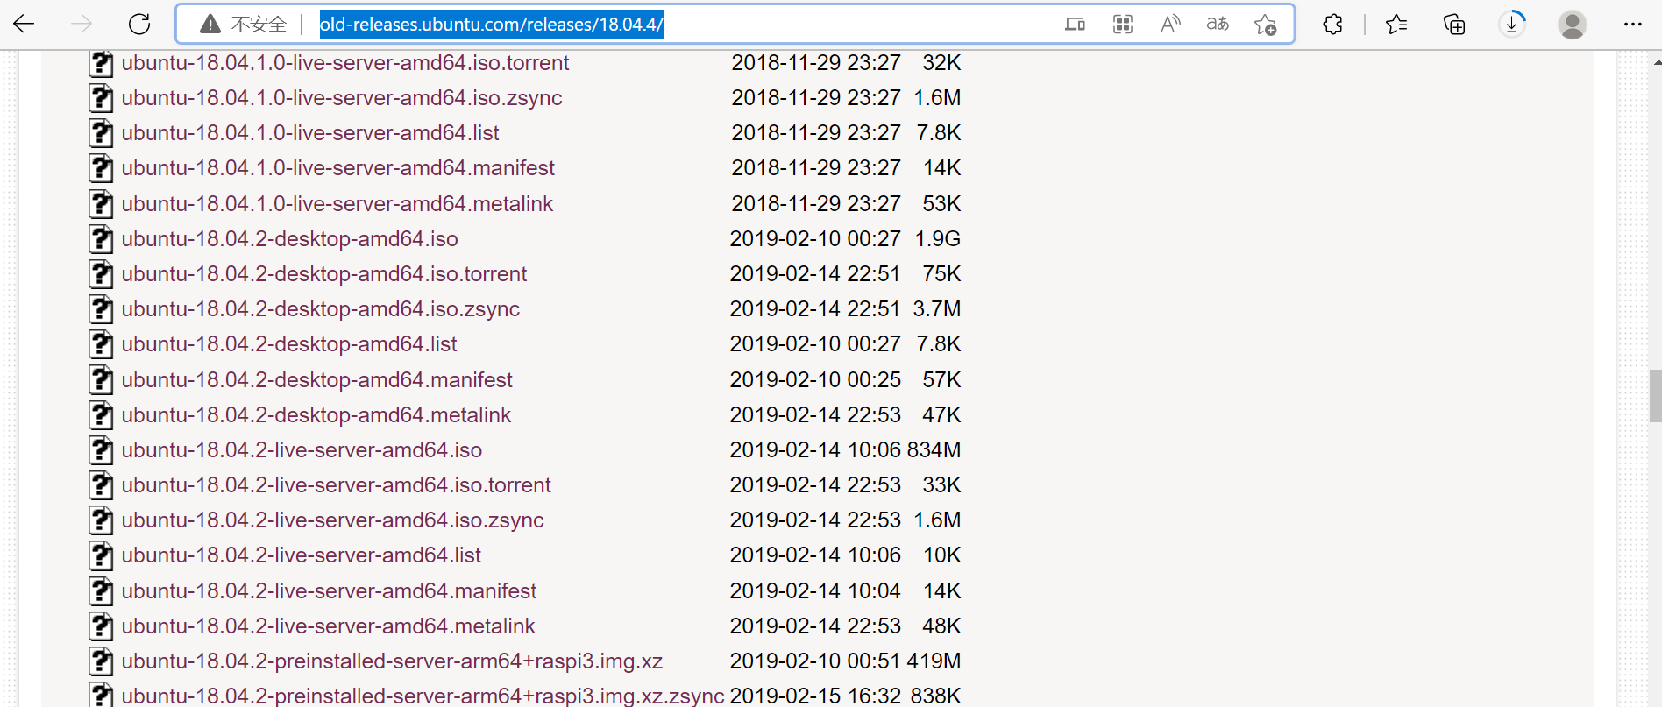Select the 32K size value
This screenshot has height=707, width=1662.
point(942,63)
